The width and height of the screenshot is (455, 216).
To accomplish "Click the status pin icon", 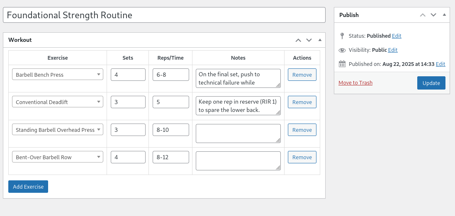I will point(342,36).
